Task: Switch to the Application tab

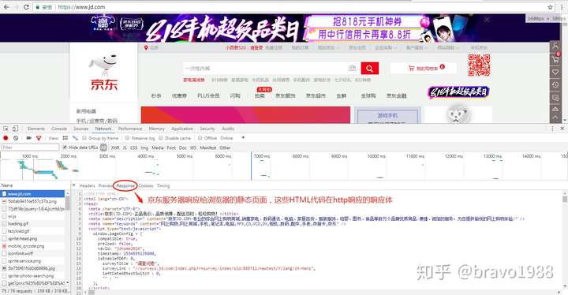Action: coord(182,129)
